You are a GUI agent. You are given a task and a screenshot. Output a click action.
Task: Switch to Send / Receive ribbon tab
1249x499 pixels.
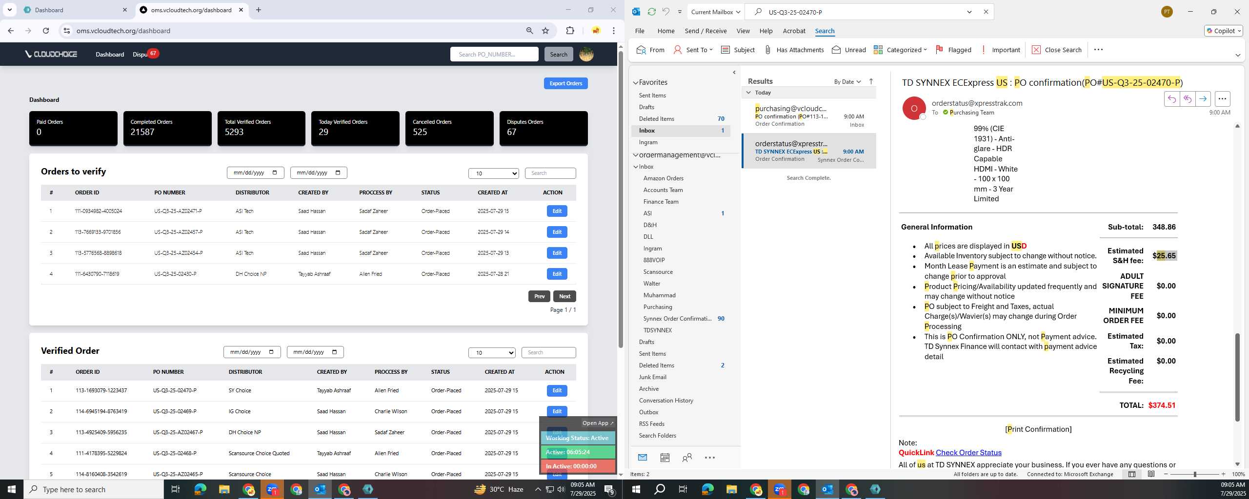[x=705, y=31]
